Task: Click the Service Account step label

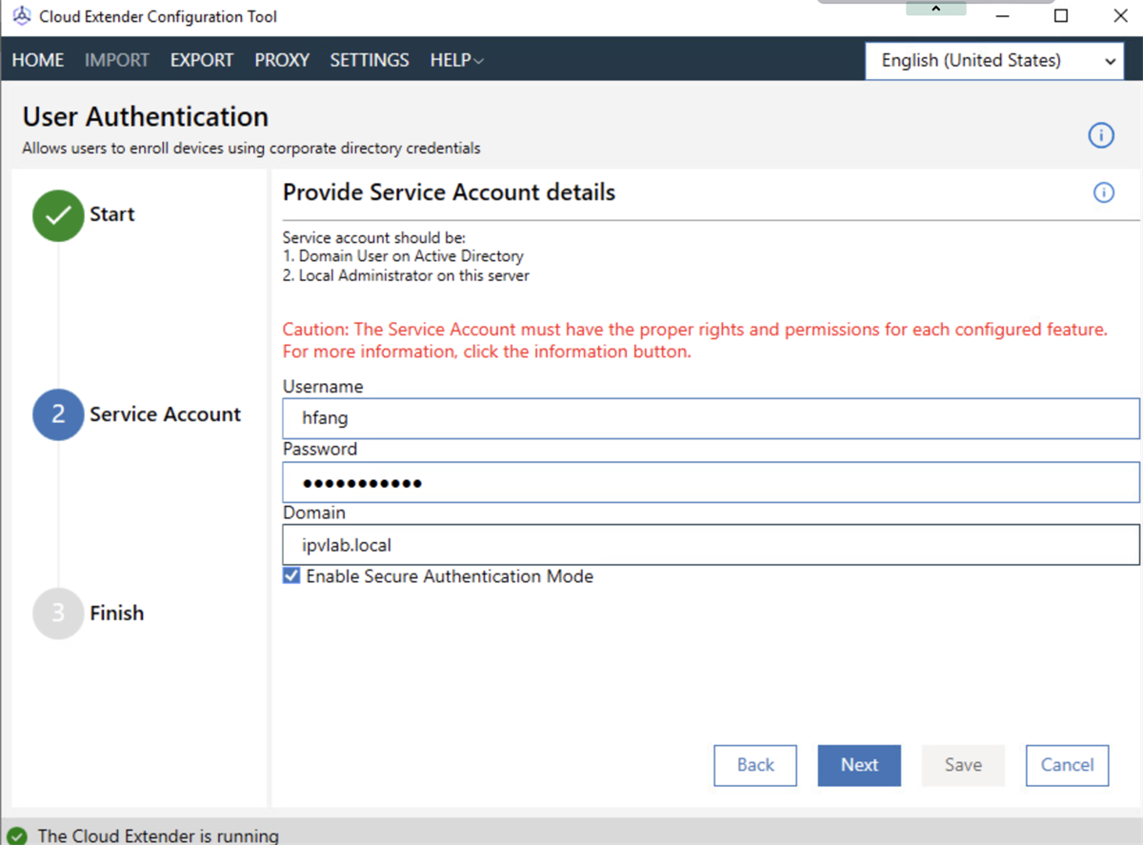Action: point(166,414)
